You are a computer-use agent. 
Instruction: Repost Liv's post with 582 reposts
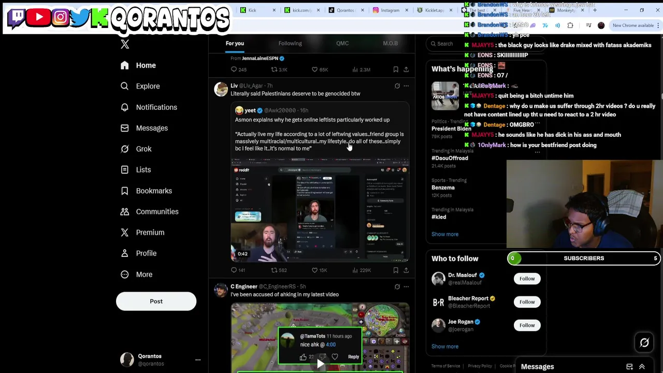click(x=279, y=270)
